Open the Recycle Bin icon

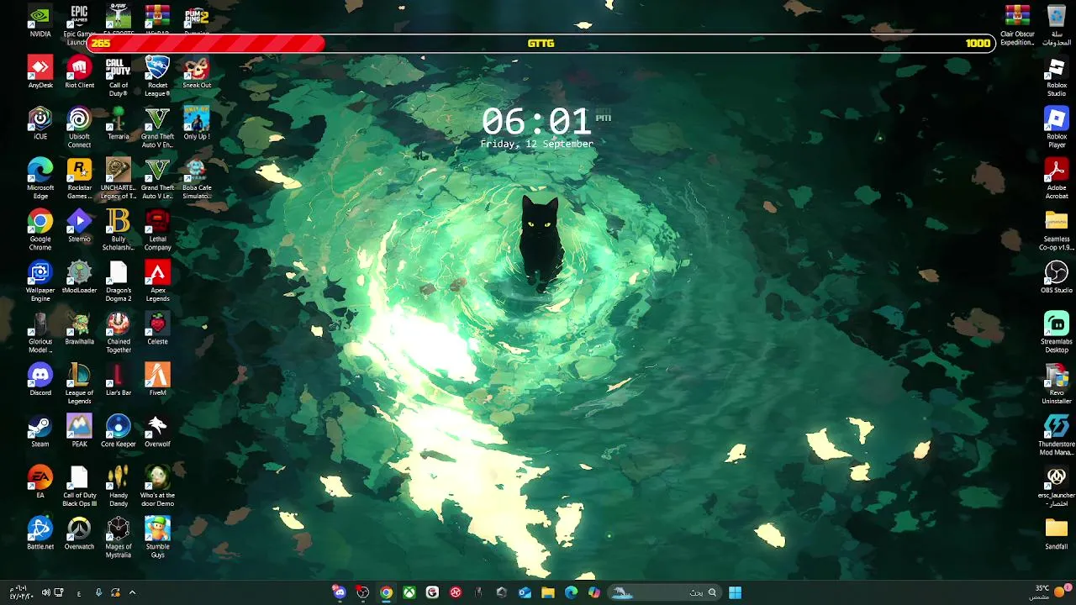(x=1057, y=25)
